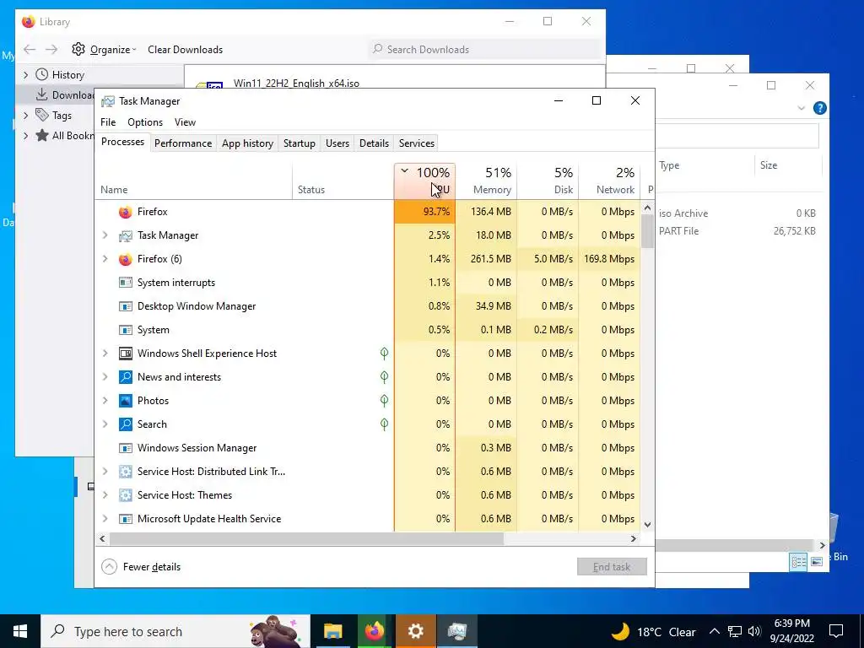Image resolution: width=864 pixels, height=648 pixels.
Task: Expand the Photos process group
Action: click(105, 401)
